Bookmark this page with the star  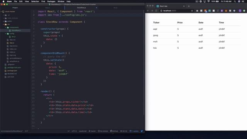192,11
